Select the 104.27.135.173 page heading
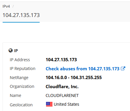This screenshot has width=130, height=111. coord(21,15)
